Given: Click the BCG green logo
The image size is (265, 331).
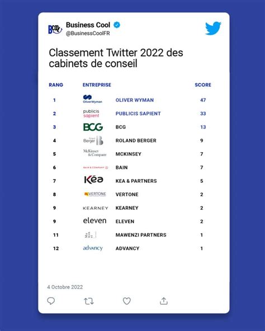Looking at the screenshot, I should click(93, 127).
